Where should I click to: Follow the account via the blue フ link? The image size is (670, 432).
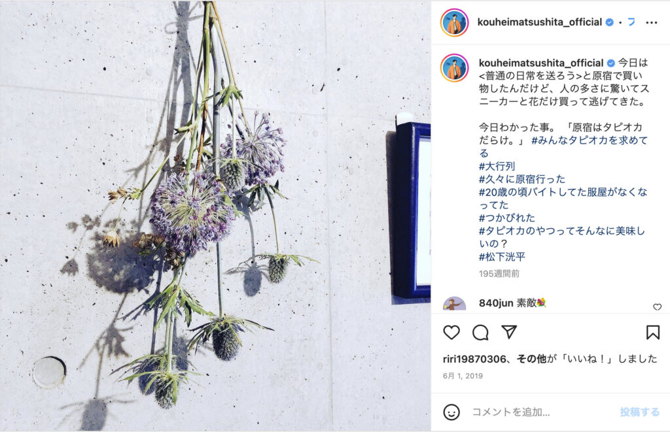(631, 22)
